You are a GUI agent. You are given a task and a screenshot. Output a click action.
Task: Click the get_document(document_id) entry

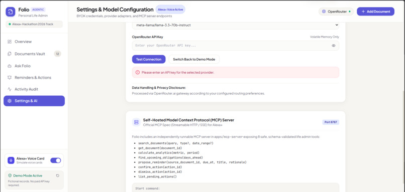[x=160, y=148]
